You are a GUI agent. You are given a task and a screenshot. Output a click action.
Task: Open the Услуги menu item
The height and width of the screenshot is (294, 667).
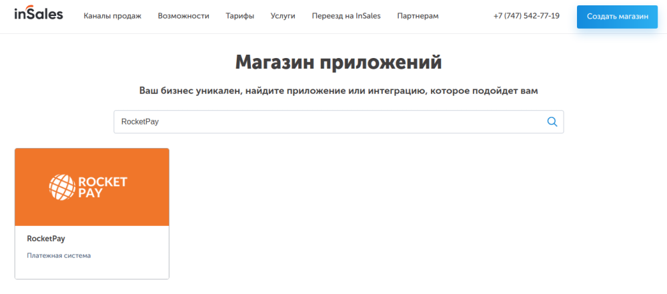tap(283, 16)
